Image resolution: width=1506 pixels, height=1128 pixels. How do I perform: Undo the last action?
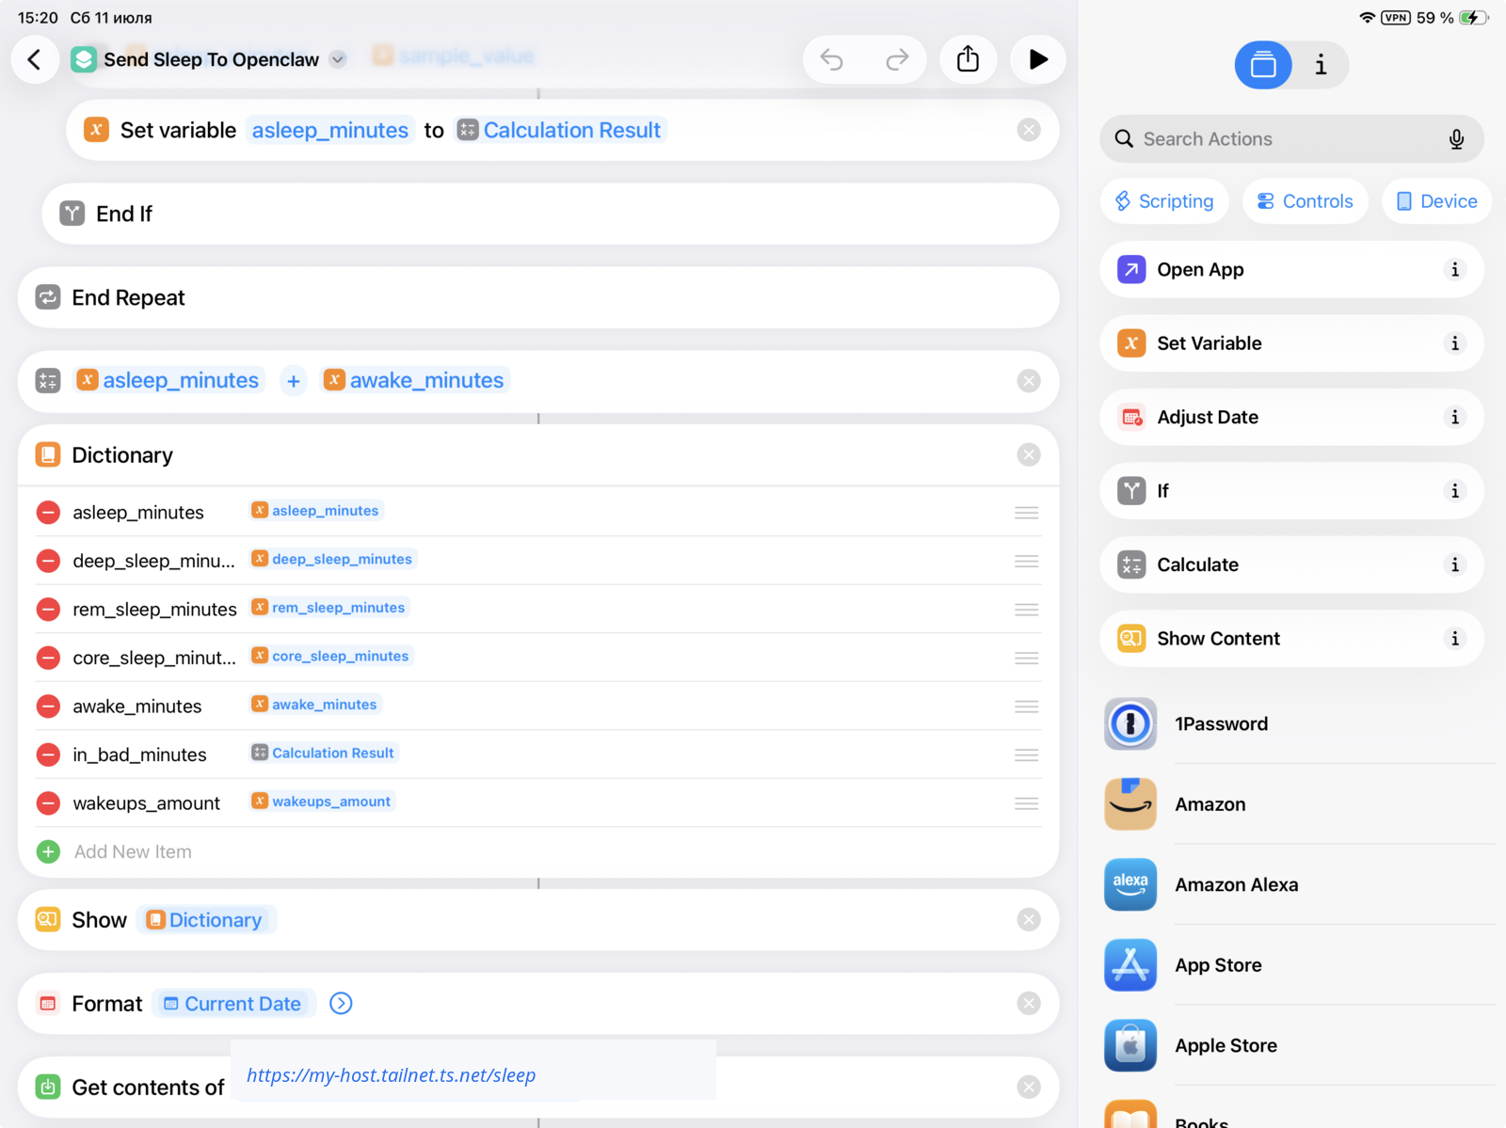[832, 59]
